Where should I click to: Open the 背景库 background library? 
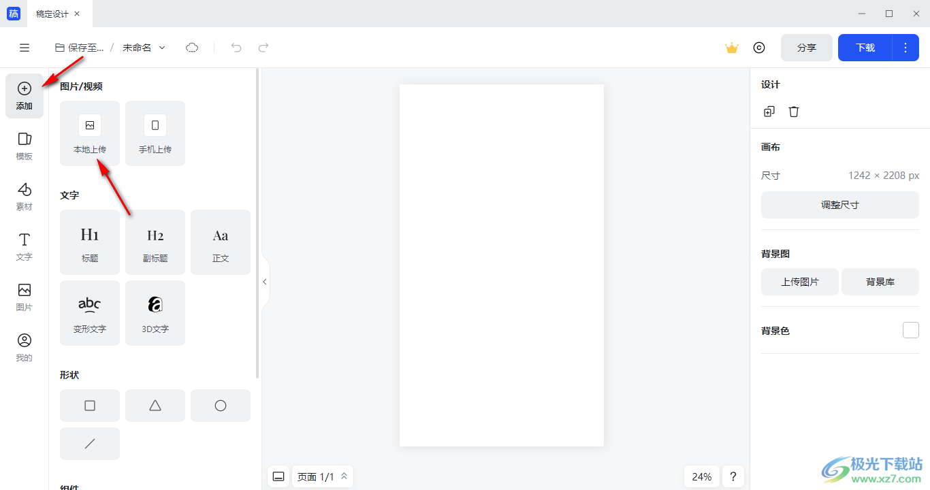[x=880, y=282]
